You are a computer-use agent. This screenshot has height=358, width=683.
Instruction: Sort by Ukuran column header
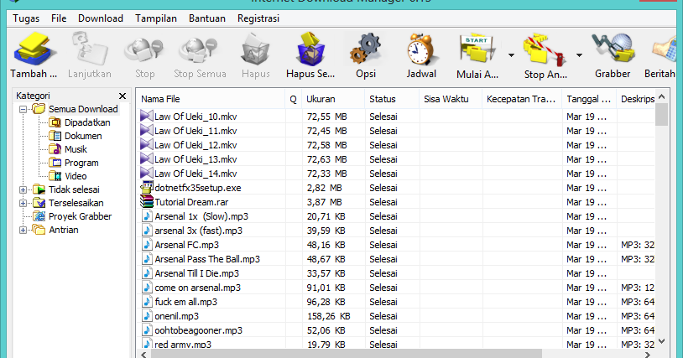(333, 99)
